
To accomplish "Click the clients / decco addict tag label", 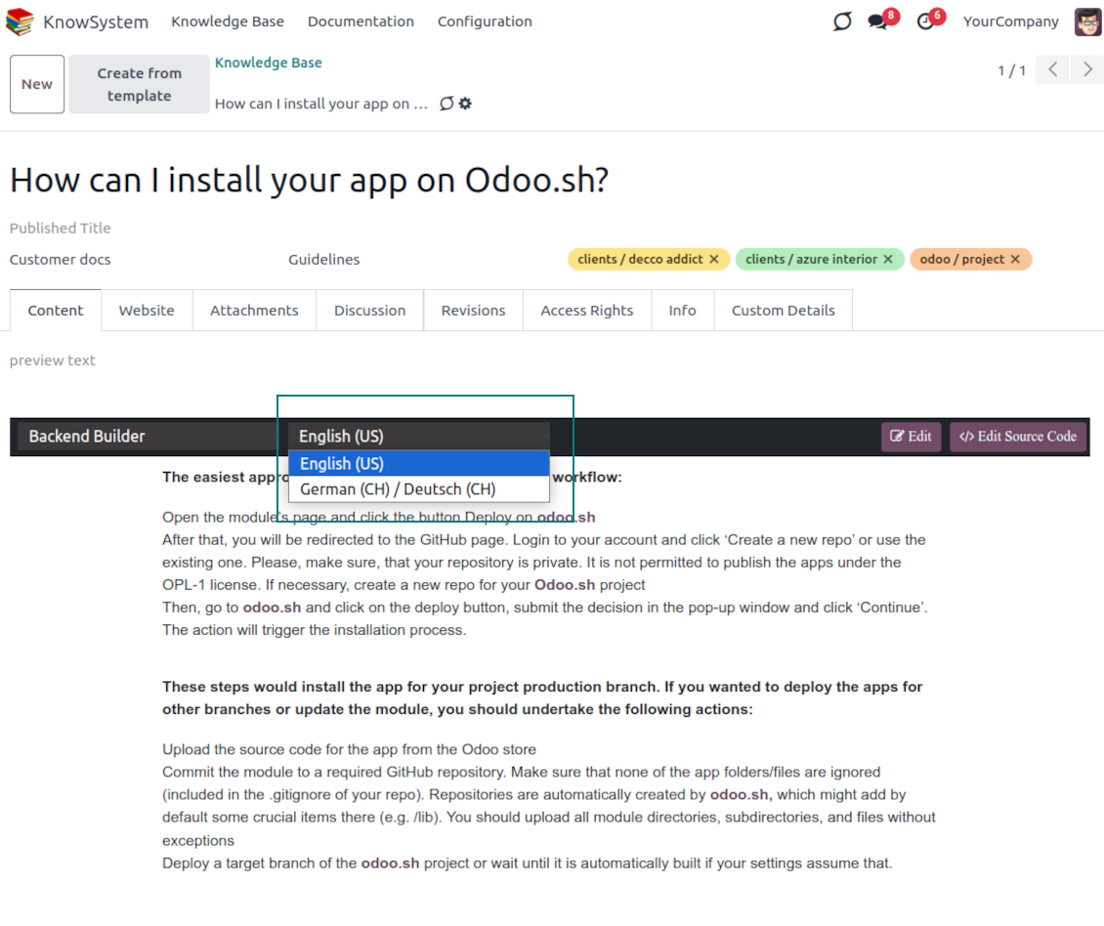I will 640,259.
